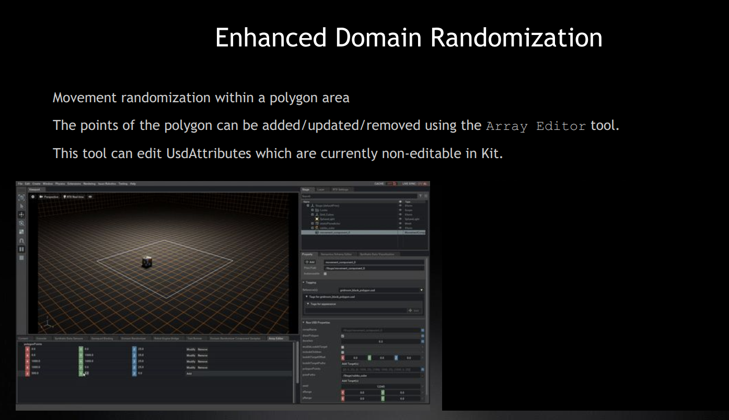Click the SphereLight prim icon

click(x=317, y=219)
